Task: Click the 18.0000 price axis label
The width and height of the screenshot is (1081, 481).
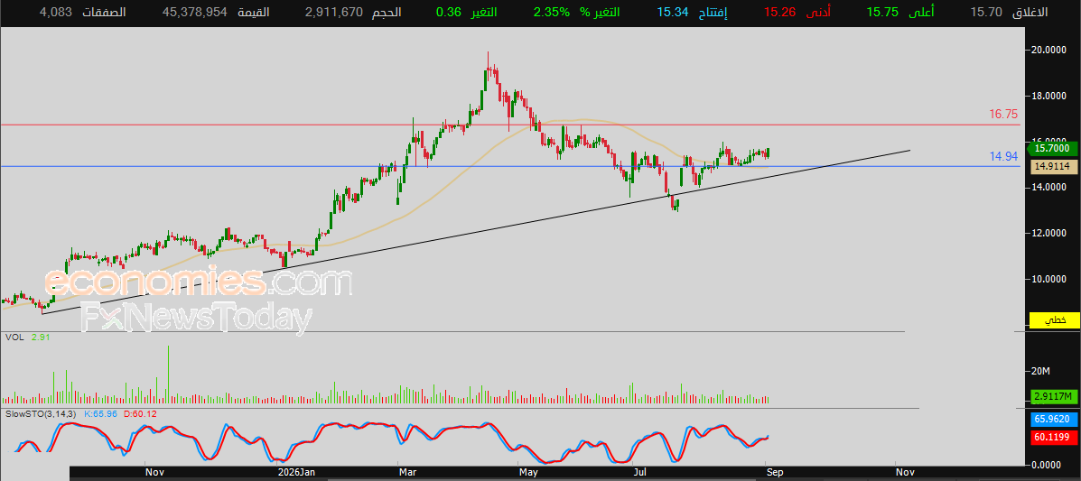Action: [x=1050, y=96]
